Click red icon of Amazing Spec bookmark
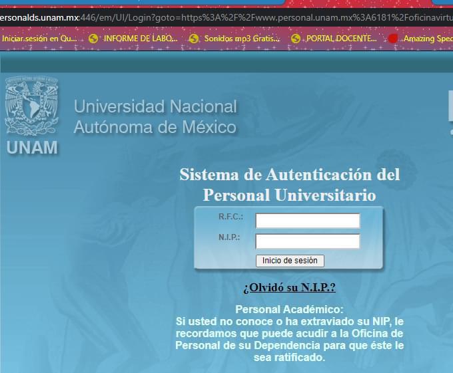453x373 pixels. coord(393,39)
